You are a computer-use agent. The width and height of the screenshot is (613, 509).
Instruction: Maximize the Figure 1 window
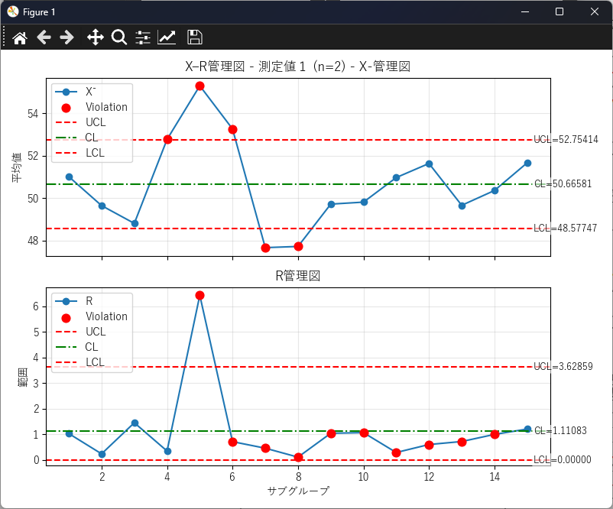click(559, 12)
